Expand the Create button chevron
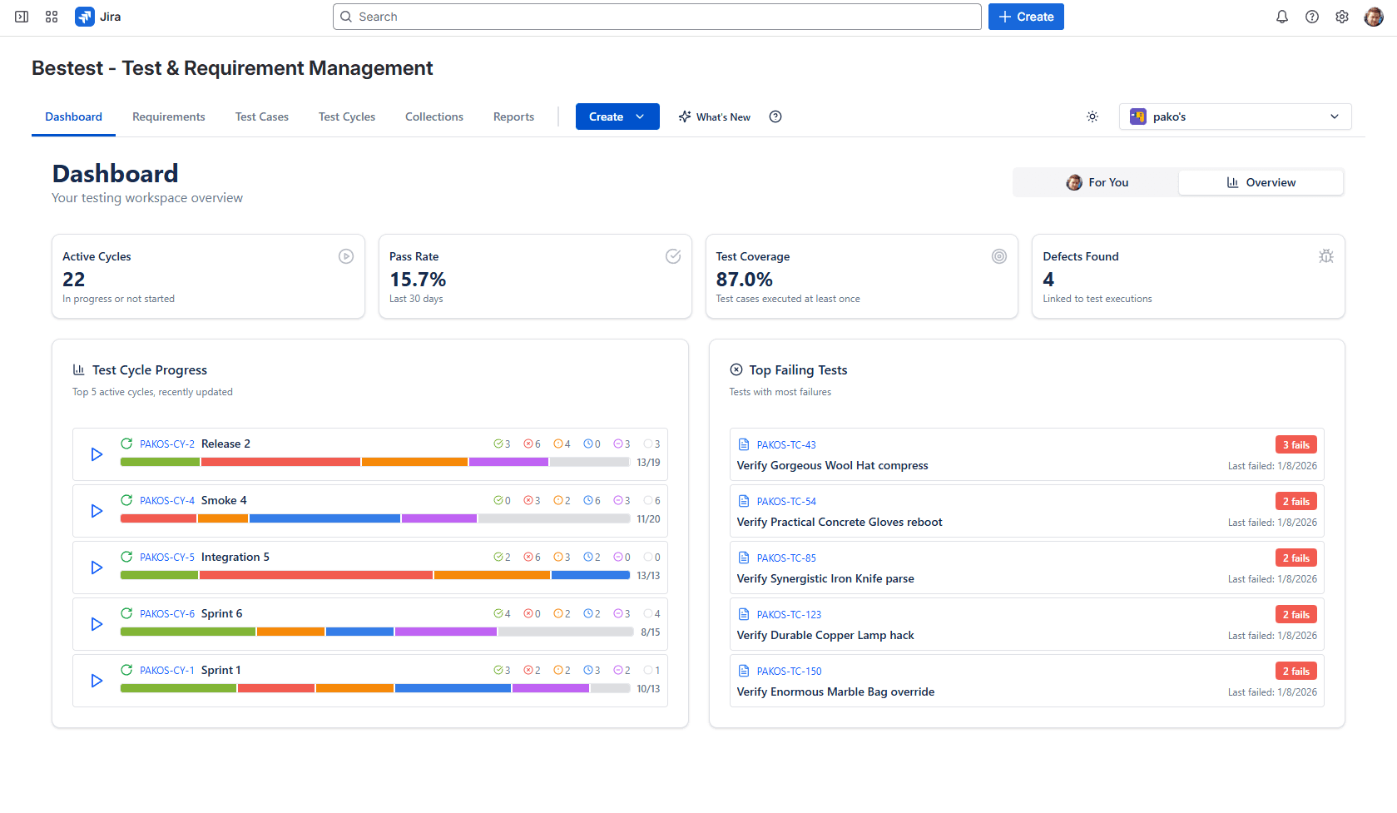 [640, 116]
